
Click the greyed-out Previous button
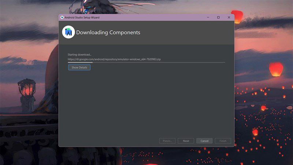(167, 141)
